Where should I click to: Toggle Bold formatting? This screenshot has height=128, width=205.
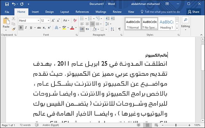(x=20, y=28)
